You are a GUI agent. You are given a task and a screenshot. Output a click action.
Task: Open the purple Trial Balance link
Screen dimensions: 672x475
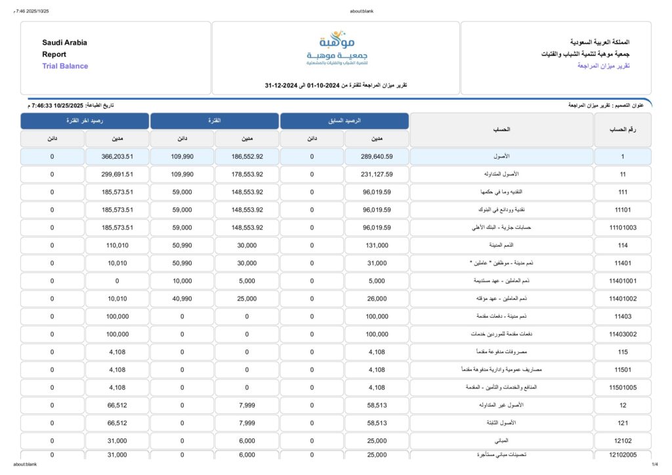point(65,66)
